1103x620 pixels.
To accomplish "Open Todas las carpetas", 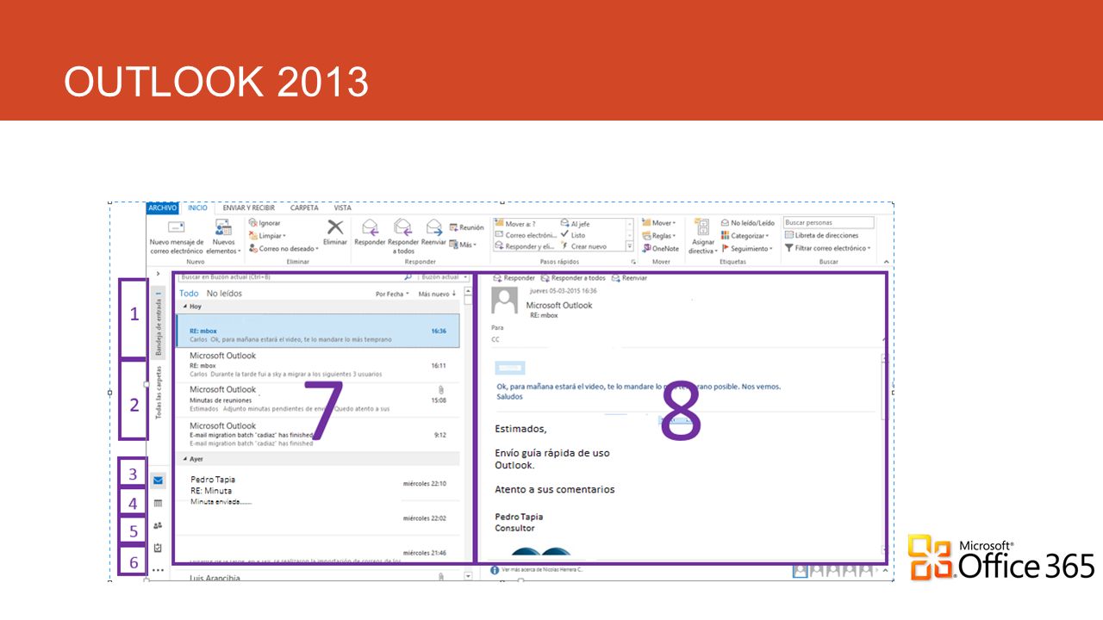I will [x=159, y=392].
